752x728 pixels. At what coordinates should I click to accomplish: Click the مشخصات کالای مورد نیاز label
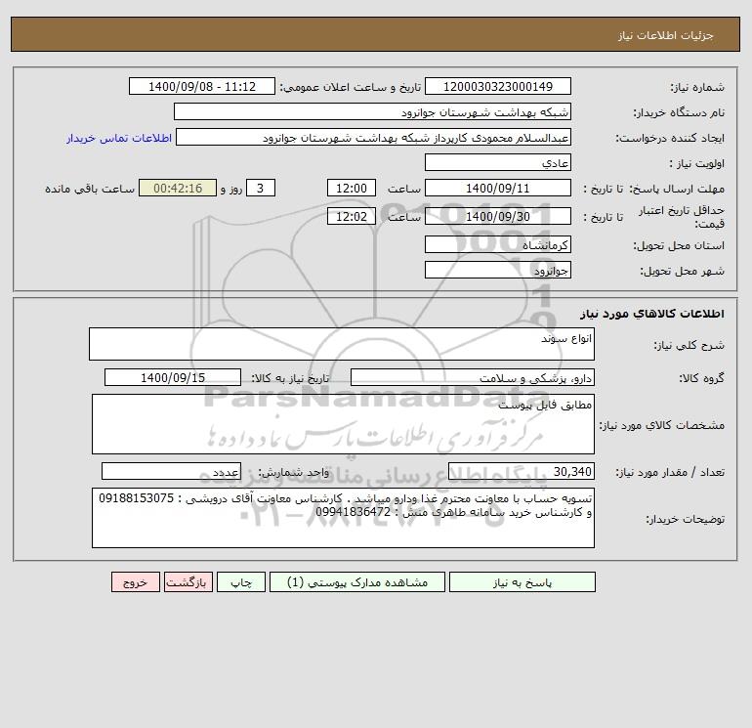point(662,425)
